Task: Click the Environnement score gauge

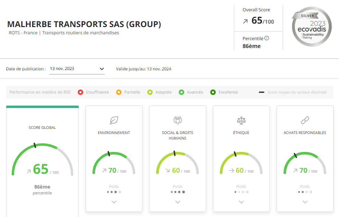Action: [114, 163]
